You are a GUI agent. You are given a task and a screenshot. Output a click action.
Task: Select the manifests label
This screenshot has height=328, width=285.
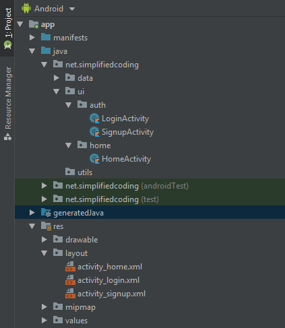(x=71, y=38)
